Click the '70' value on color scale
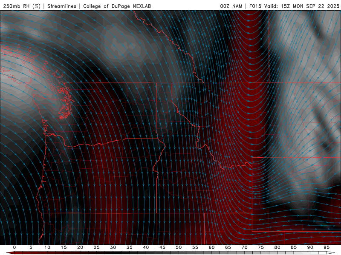 (x=244, y=247)
